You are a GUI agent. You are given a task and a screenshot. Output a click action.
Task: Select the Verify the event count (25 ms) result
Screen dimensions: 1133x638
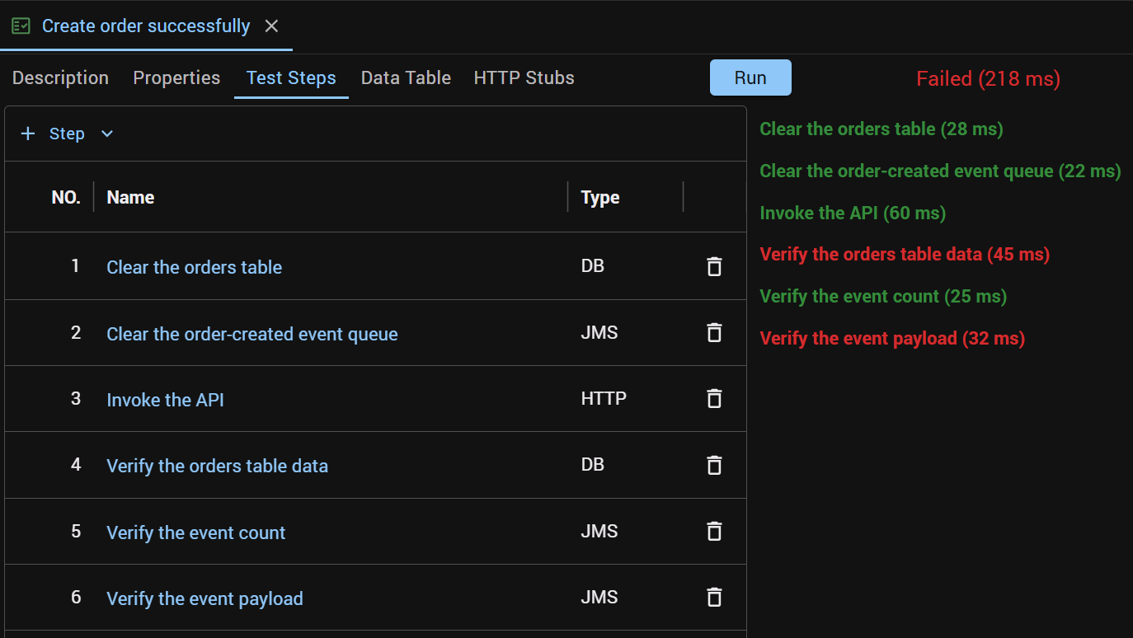click(x=883, y=296)
